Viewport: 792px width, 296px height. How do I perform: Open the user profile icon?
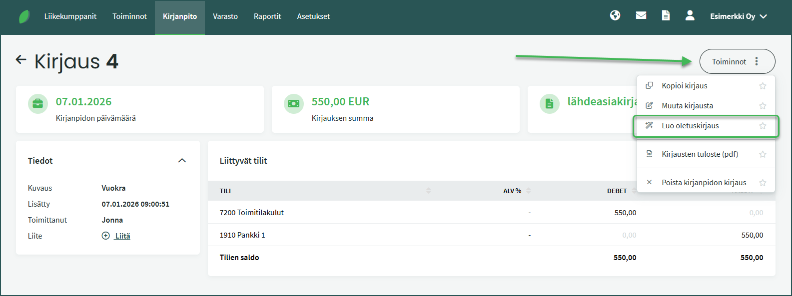click(690, 15)
